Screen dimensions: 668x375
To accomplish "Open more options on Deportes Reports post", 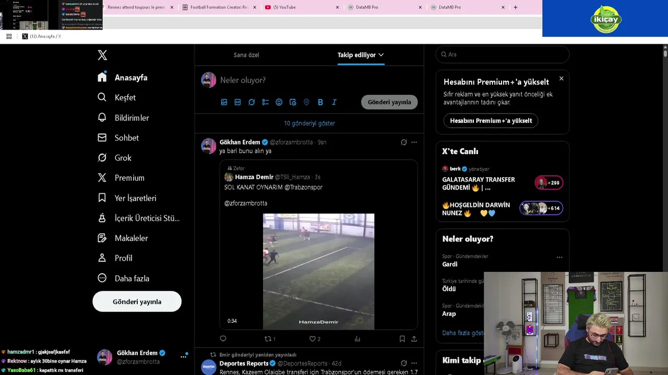I will [414, 363].
